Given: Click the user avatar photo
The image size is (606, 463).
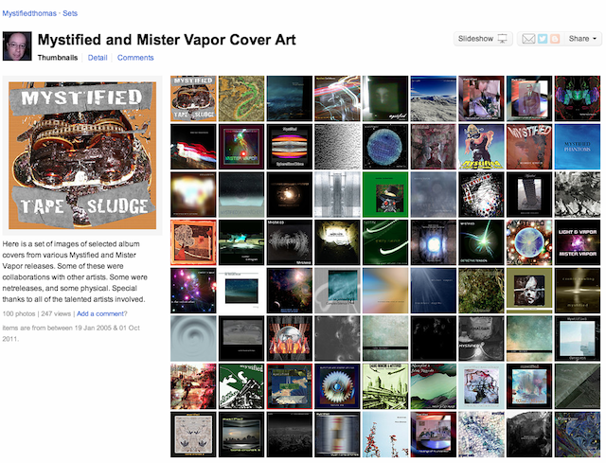Looking at the screenshot, I should pos(17,46).
